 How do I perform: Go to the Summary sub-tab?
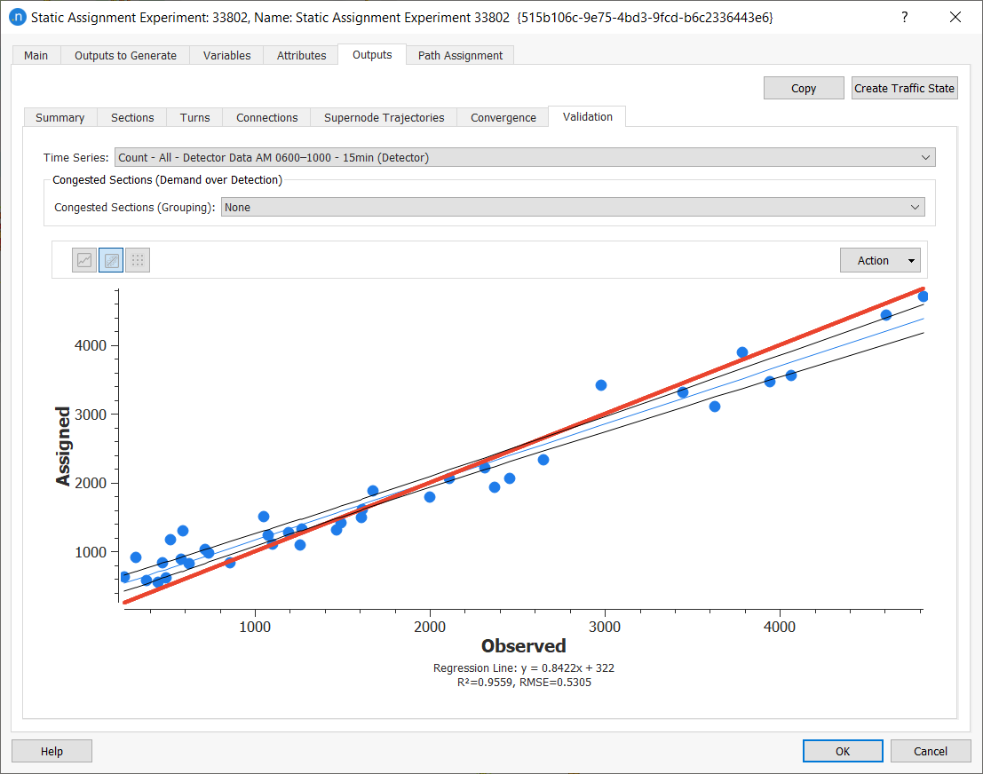(59, 117)
